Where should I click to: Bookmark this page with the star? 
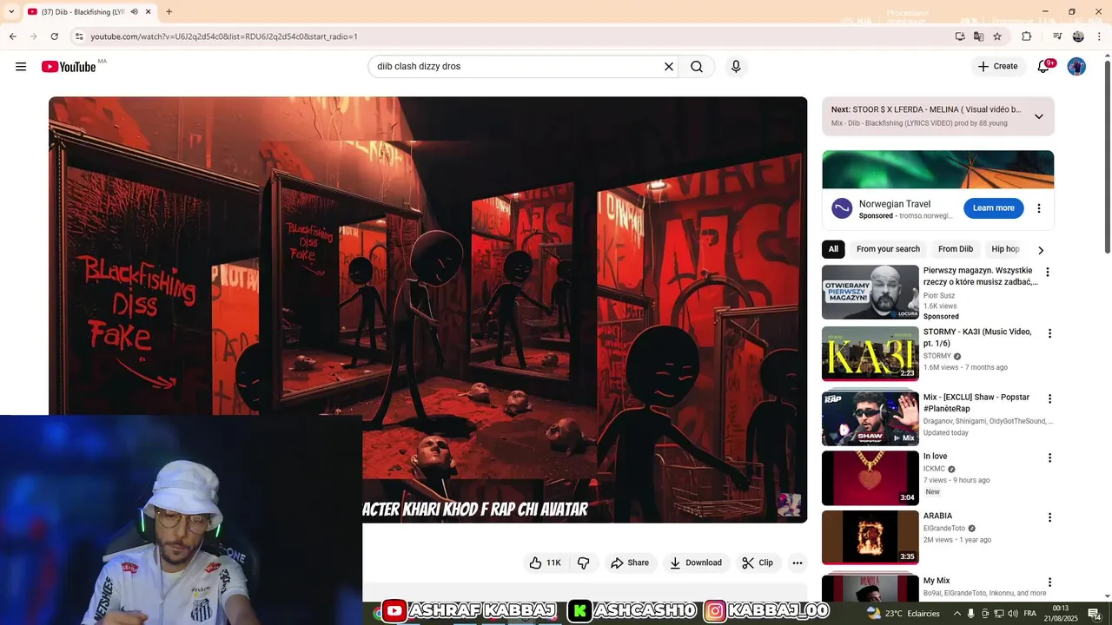(x=997, y=36)
